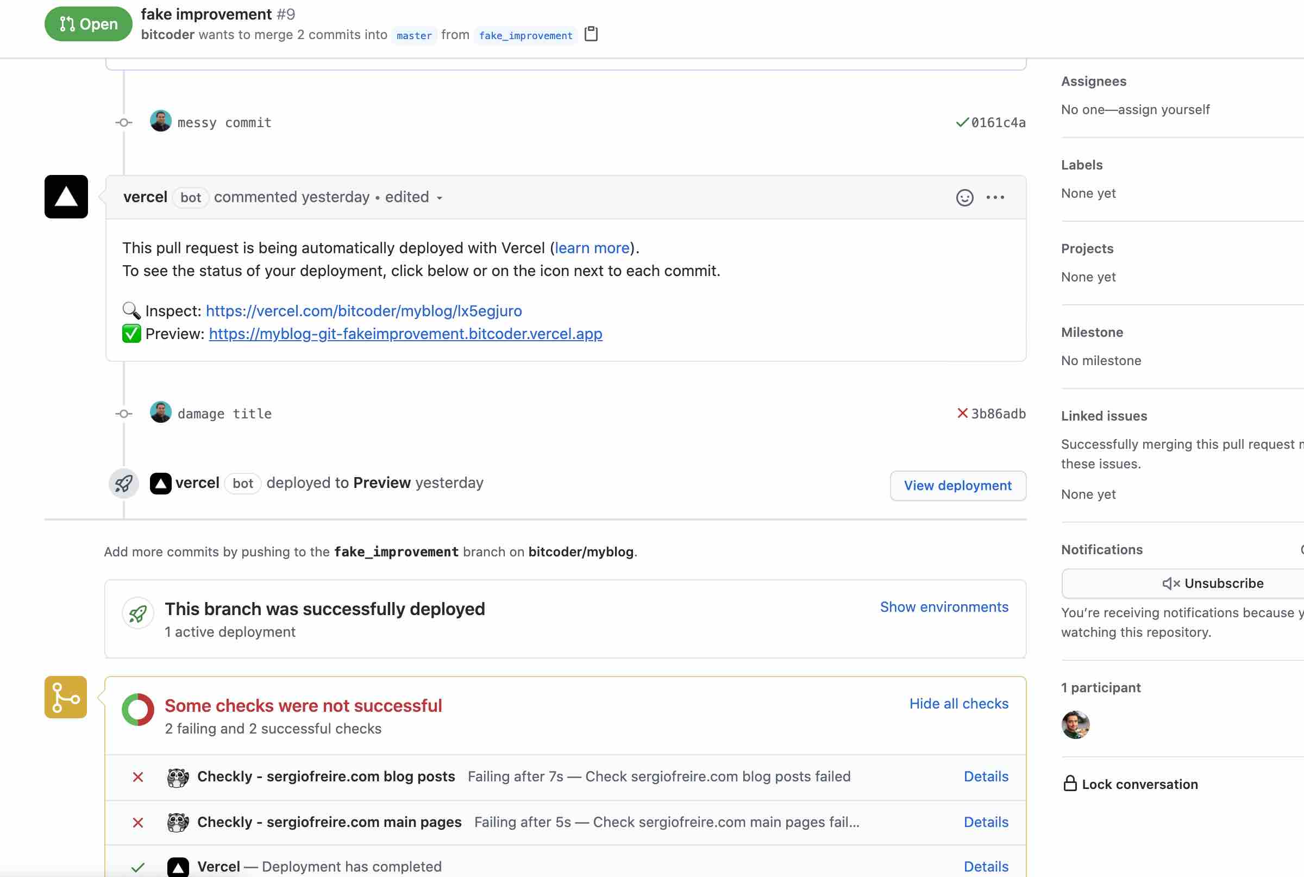The height and width of the screenshot is (877, 1304).
Task: Click Lock conversation
Action: pyautogui.click(x=1130, y=784)
